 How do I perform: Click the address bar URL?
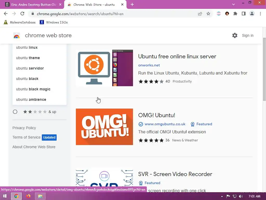[x=80, y=14]
